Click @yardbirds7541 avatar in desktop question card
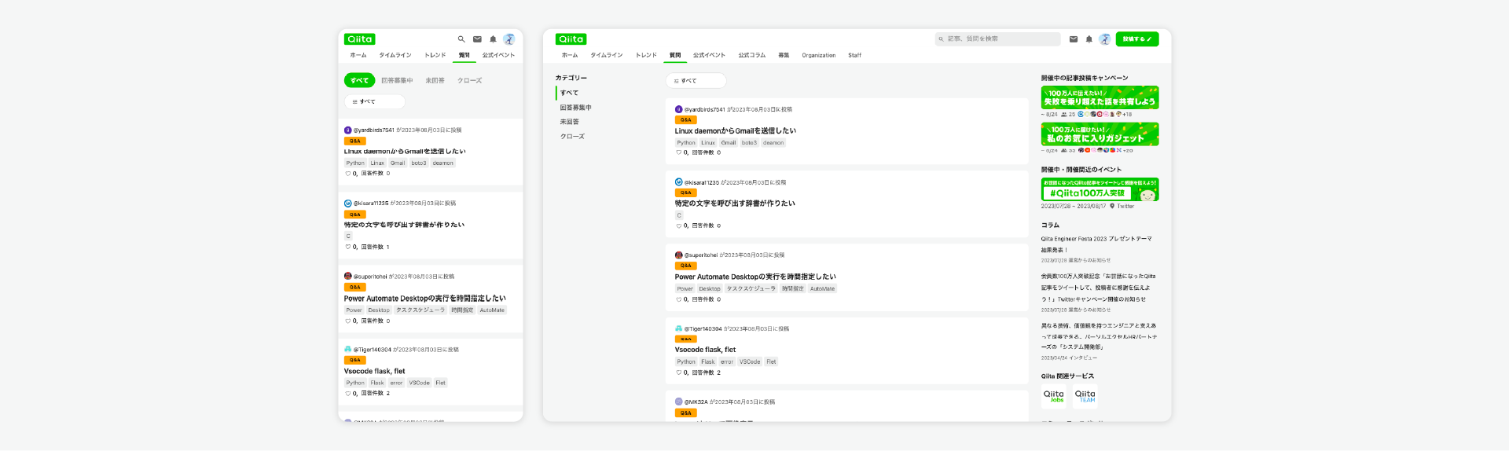The image size is (1509, 451). point(679,109)
